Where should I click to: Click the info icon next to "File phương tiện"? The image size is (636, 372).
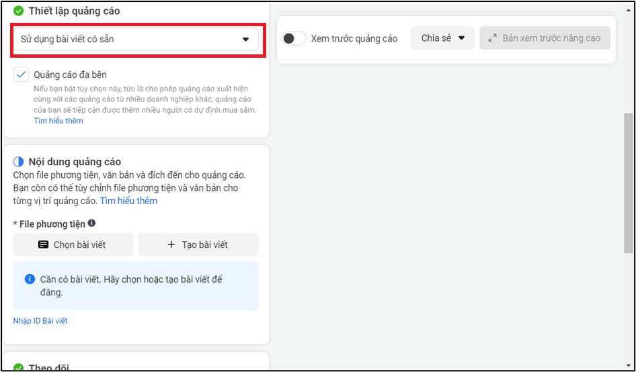click(91, 223)
